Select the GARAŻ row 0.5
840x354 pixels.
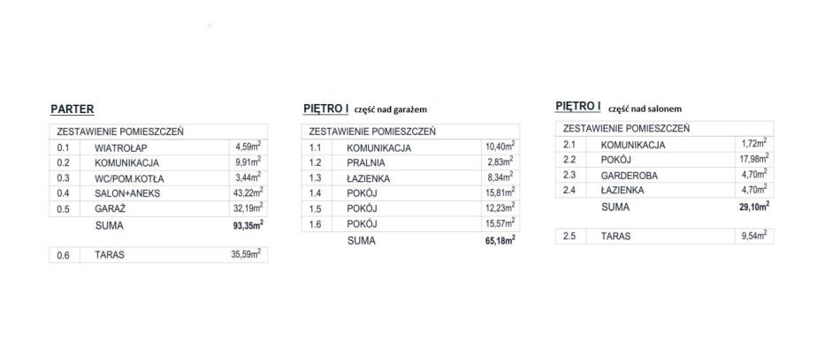(x=158, y=209)
